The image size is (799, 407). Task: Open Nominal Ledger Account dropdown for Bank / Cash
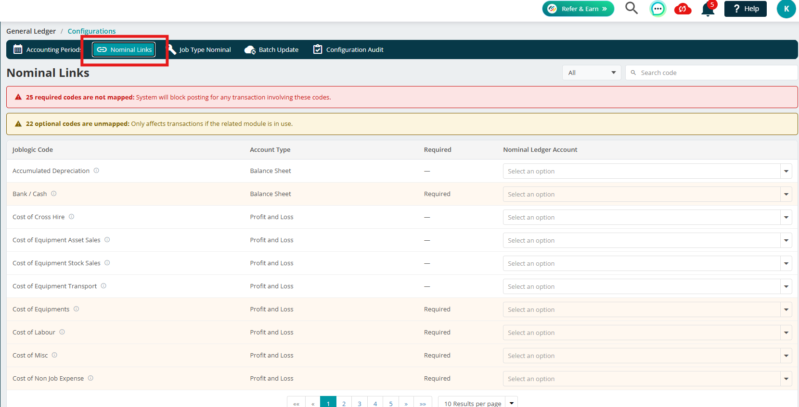(647, 194)
